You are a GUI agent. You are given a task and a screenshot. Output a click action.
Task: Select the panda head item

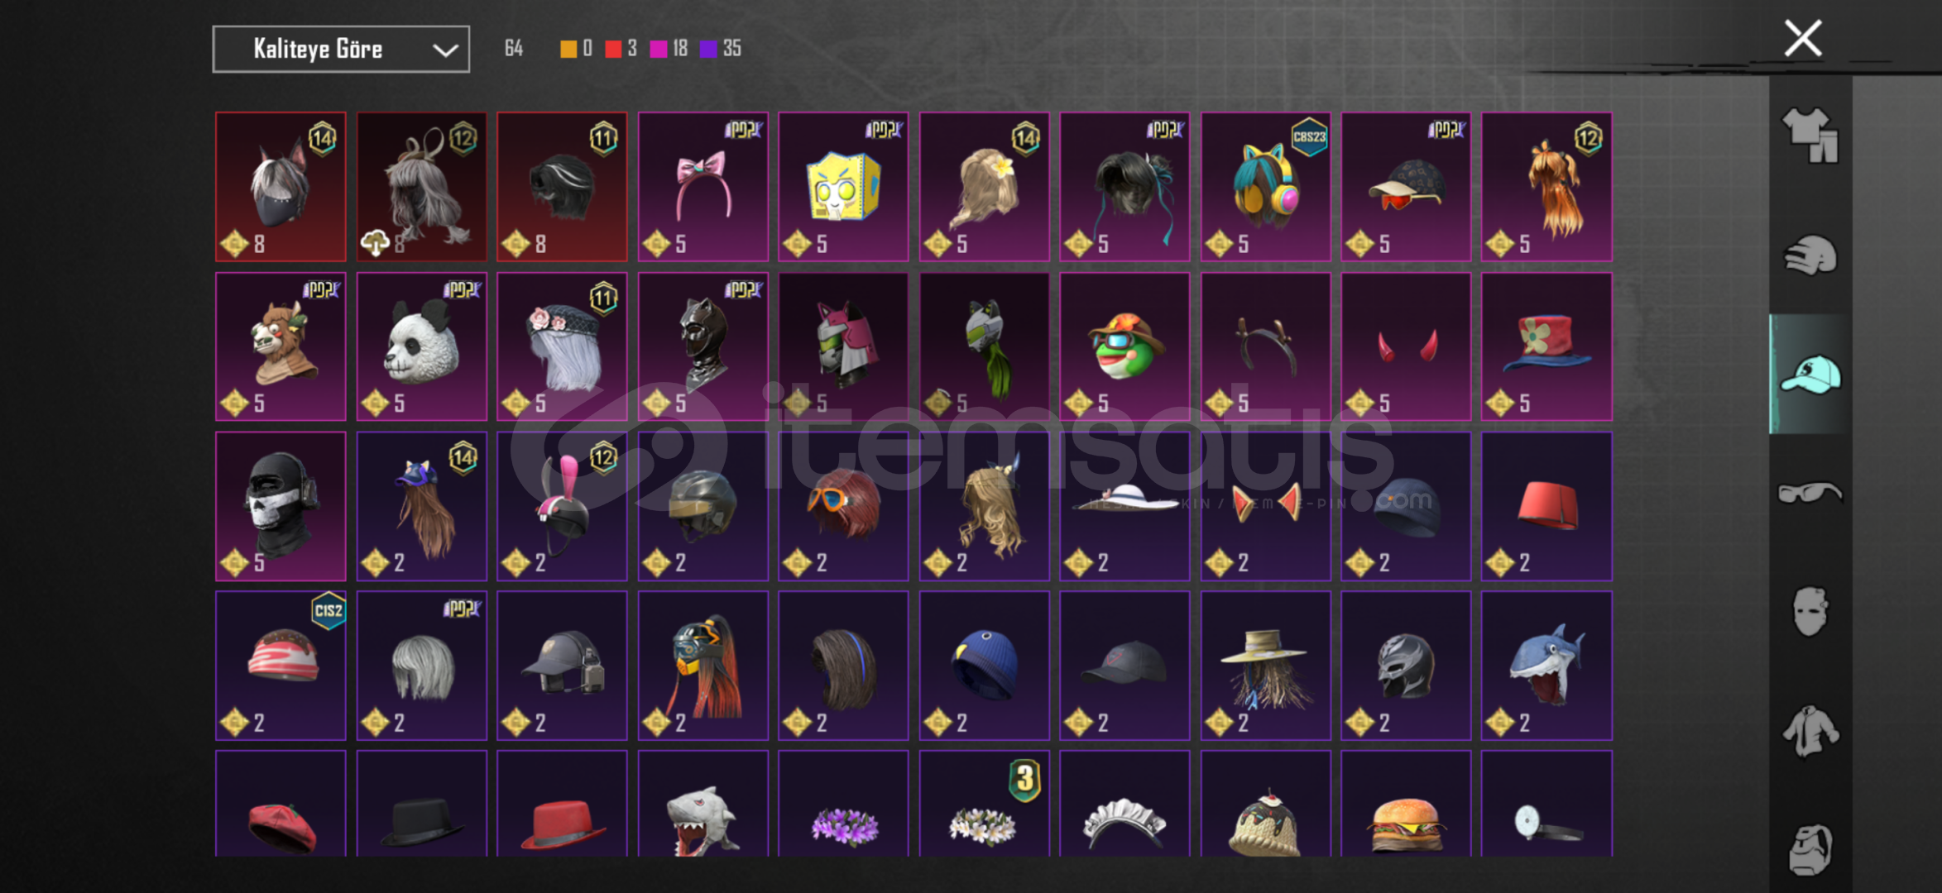(x=421, y=346)
